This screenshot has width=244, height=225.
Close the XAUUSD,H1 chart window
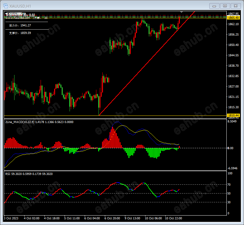[x=235, y=6]
